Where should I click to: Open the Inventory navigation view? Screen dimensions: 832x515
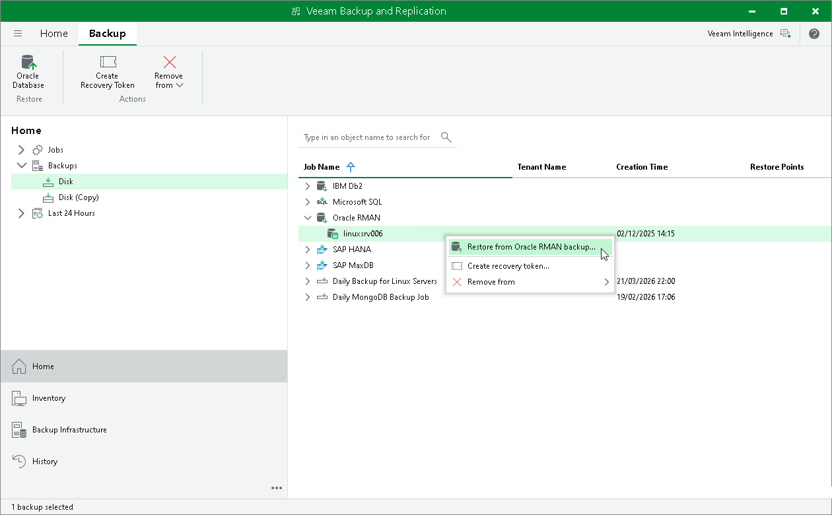(x=144, y=398)
